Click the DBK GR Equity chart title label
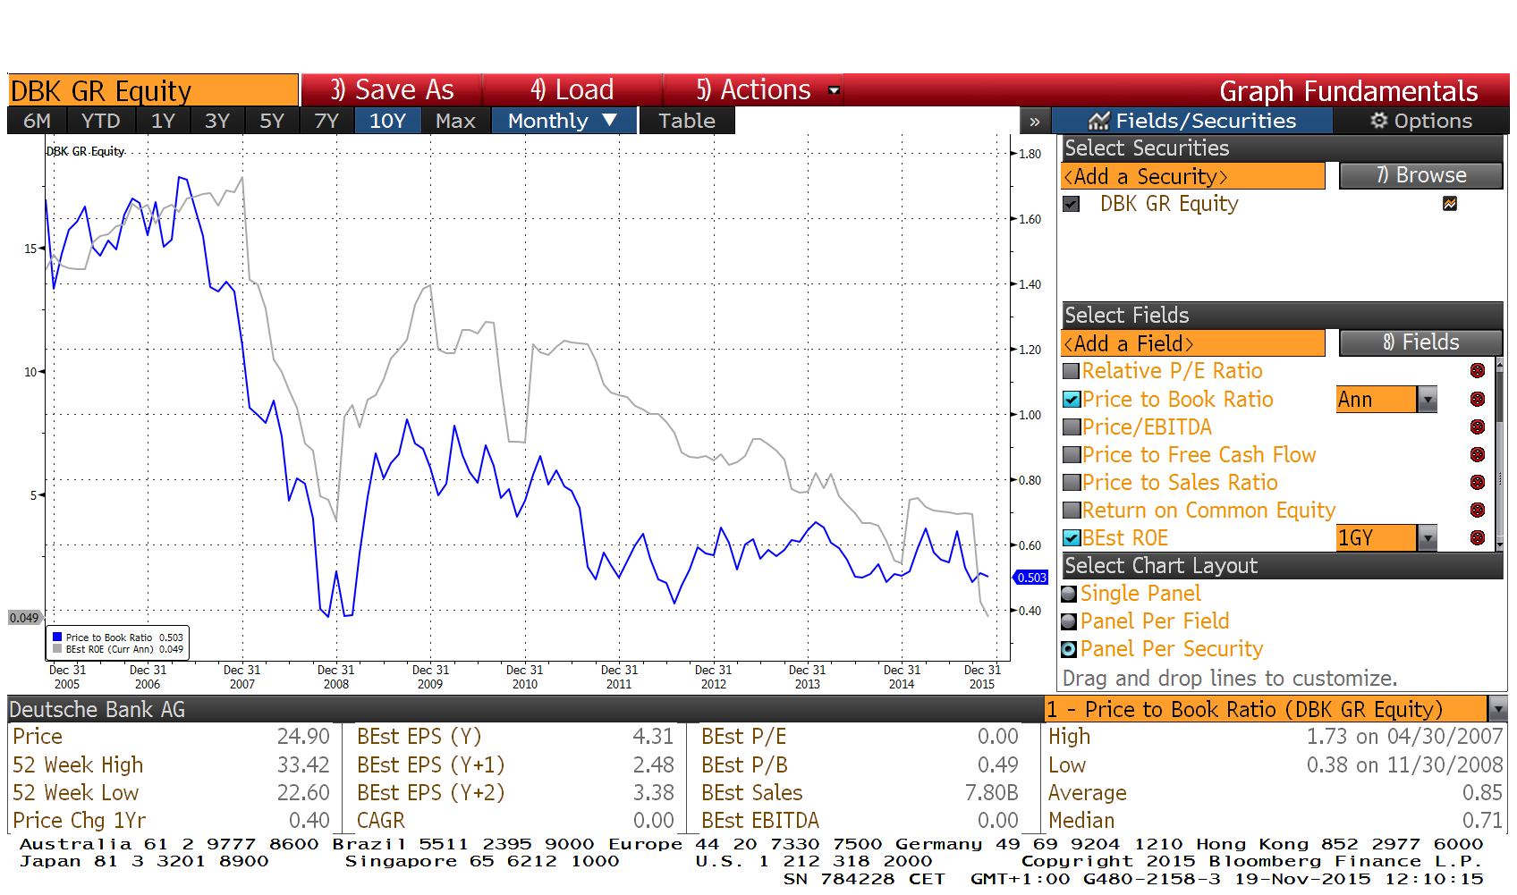The image size is (1517, 895). pos(85,151)
